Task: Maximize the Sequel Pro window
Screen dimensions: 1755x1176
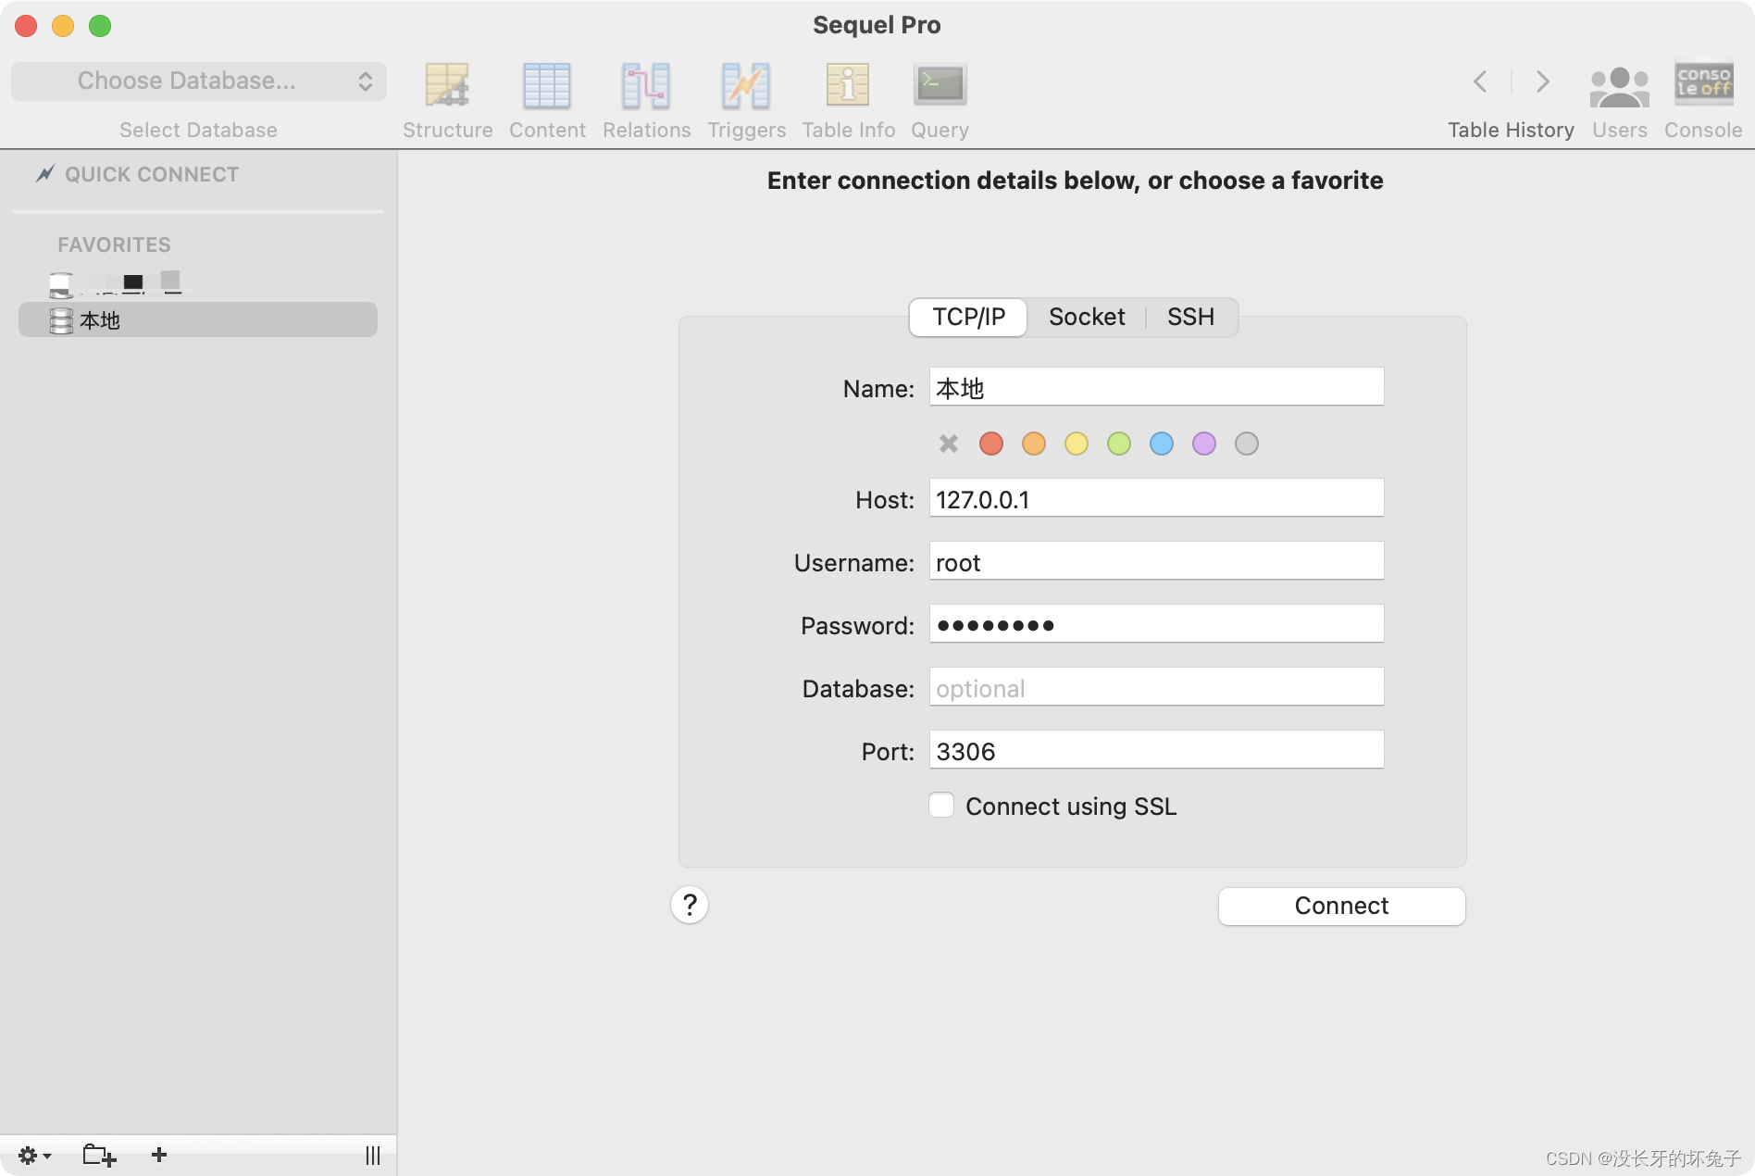Action: (100, 26)
